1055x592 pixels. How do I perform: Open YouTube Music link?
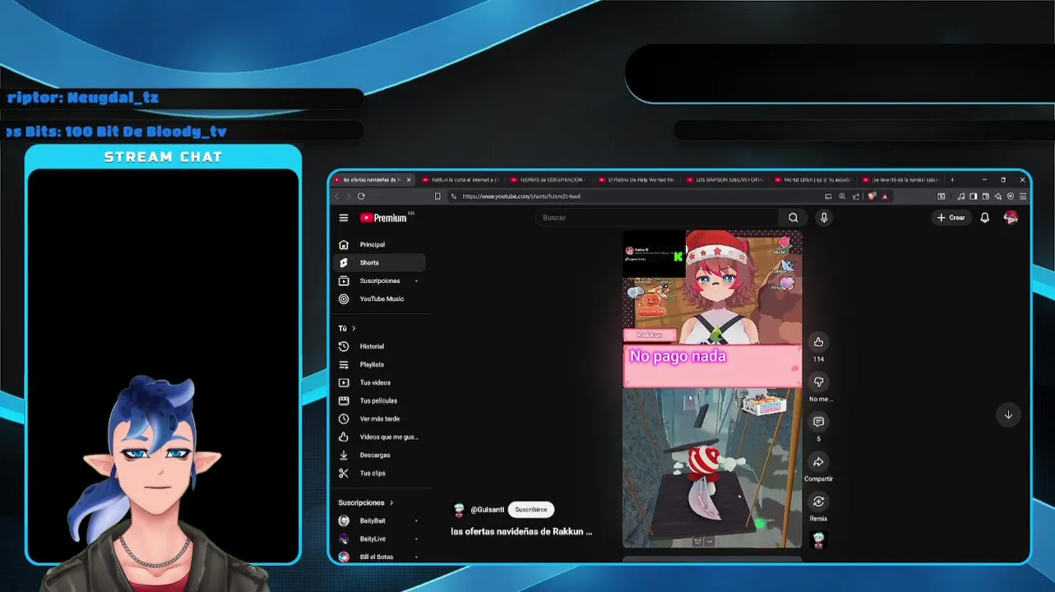coord(379,298)
